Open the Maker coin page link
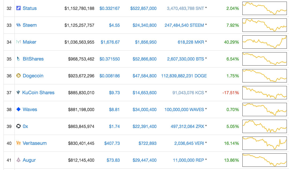289x170 pixels. click(29, 42)
